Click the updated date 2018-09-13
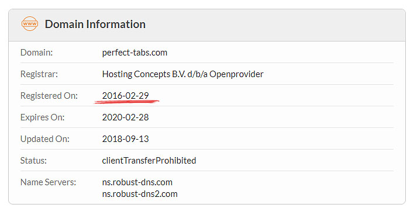Viewport: 414px width, 215px height. 125,139
